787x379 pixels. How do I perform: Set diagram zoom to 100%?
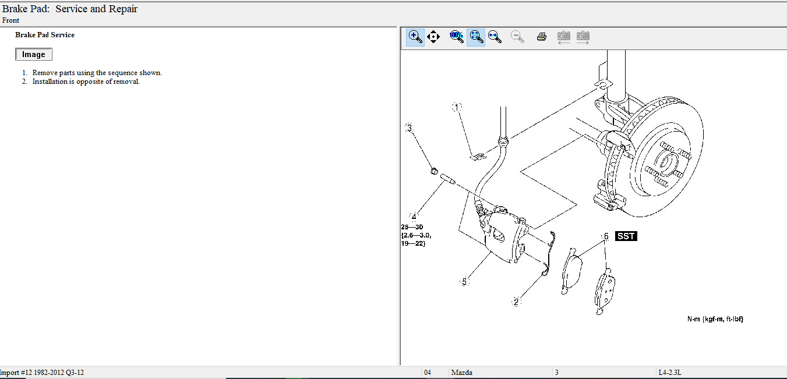tap(456, 37)
